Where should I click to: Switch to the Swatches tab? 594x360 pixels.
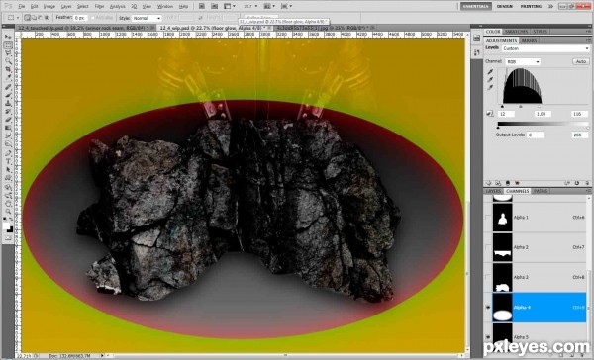pos(516,32)
